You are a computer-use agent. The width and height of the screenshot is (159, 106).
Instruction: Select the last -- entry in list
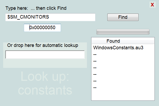point(95,88)
